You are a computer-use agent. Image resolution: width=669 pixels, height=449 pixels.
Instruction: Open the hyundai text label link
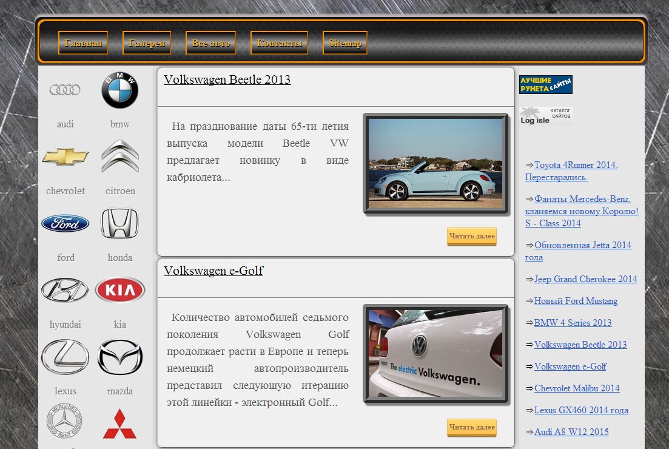66,325
